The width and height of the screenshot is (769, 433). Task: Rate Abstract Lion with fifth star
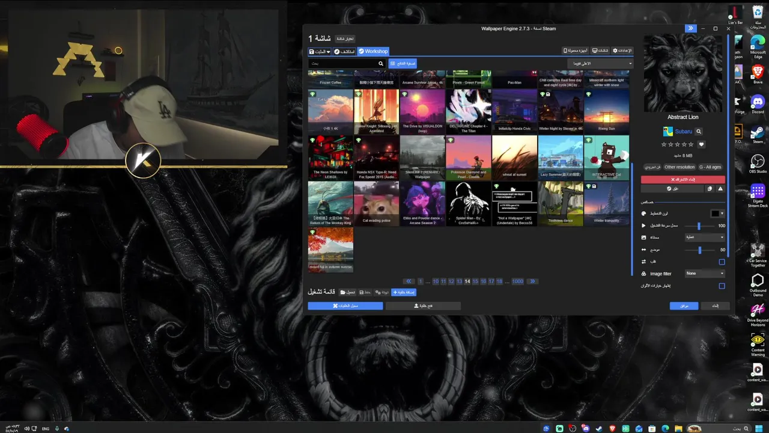point(691,144)
